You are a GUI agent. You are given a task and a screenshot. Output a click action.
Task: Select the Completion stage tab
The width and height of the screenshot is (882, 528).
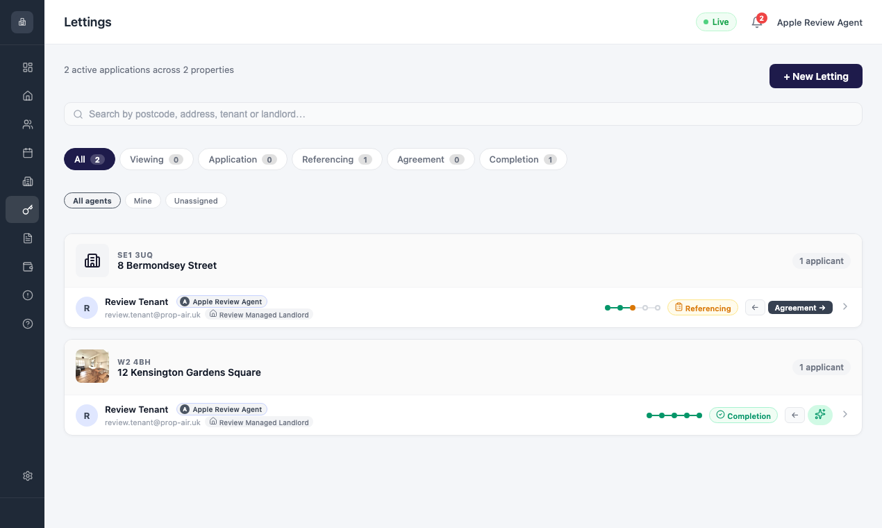coord(523,159)
